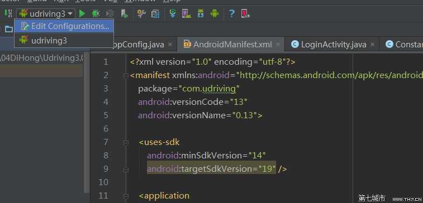
Task: Select Edit Configurations... from the dropdown
Action: pyautogui.click(x=64, y=26)
